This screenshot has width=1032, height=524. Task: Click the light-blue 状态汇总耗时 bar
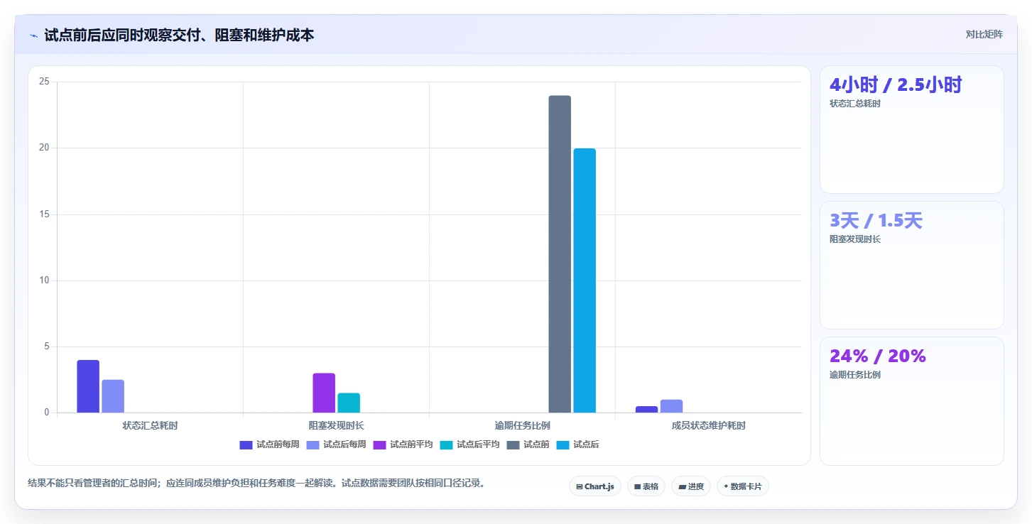tap(113, 396)
